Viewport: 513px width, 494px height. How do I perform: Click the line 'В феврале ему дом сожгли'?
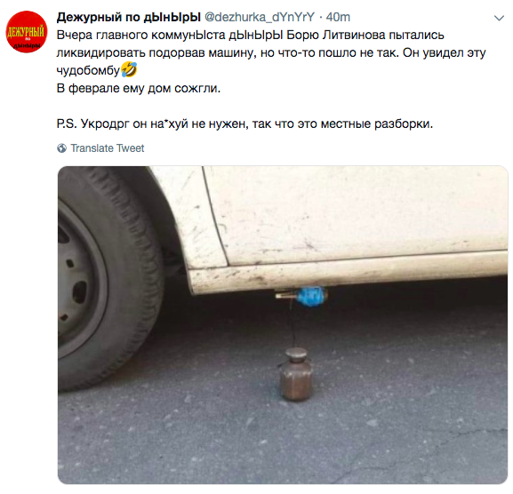pos(139,88)
